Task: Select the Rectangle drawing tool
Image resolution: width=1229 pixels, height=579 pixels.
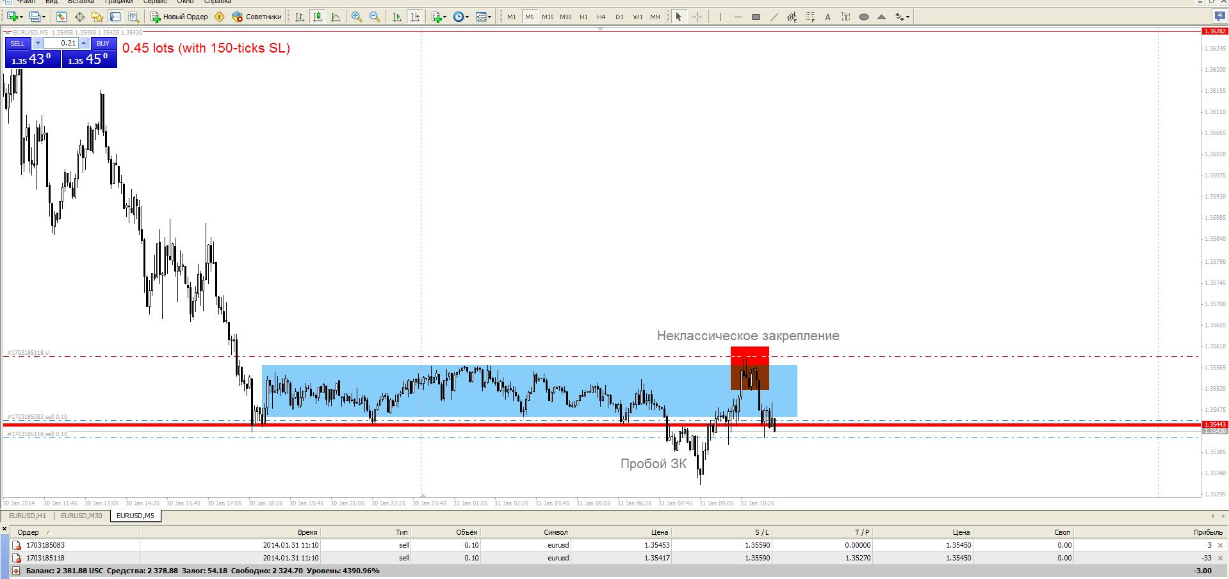Action: pyautogui.click(x=756, y=17)
